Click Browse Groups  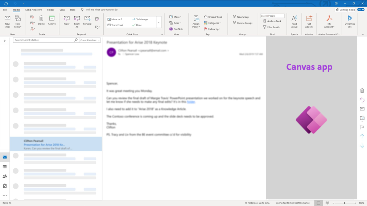click(x=243, y=23)
